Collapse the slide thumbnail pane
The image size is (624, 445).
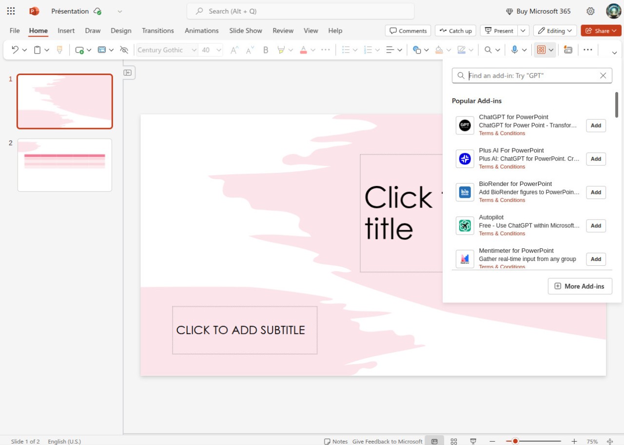click(x=128, y=73)
